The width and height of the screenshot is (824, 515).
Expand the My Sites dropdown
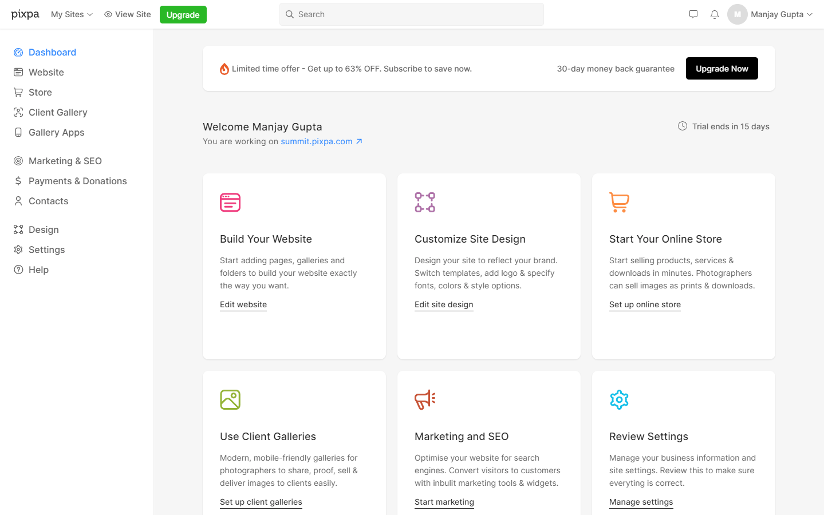click(x=72, y=14)
